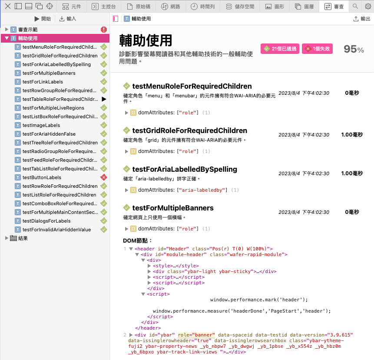This screenshot has width=374, height=360.
Task: Select testForAriaLabelledBySpelling sidebar row
Action: click(x=55, y=64)
